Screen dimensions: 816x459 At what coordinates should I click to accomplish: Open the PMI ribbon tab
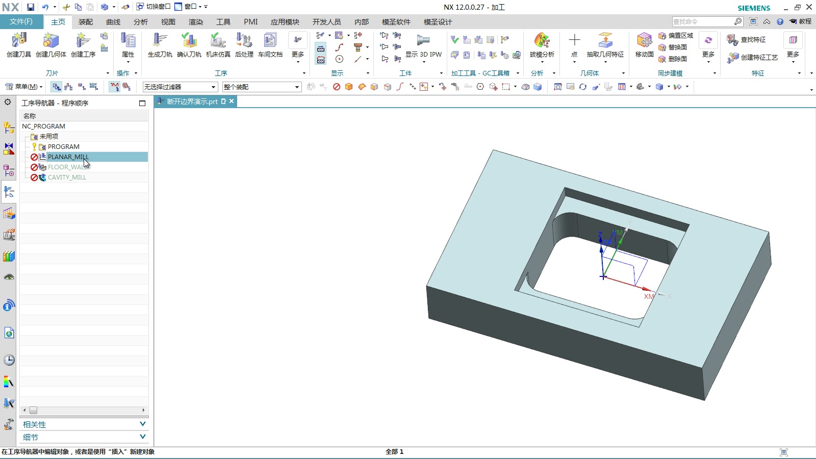(x=251, y=22)
